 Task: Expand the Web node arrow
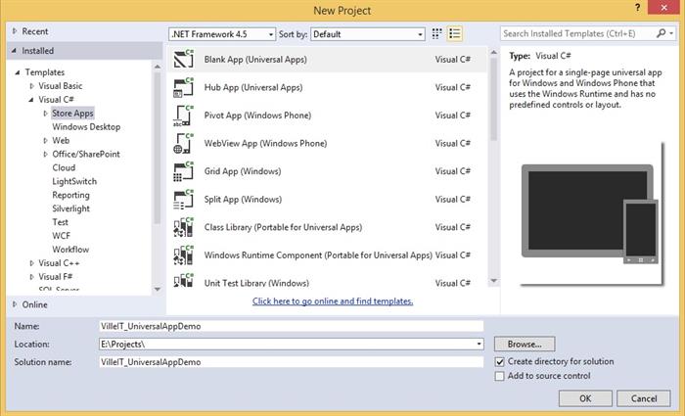pyautogui.click(x=45, y=140)
